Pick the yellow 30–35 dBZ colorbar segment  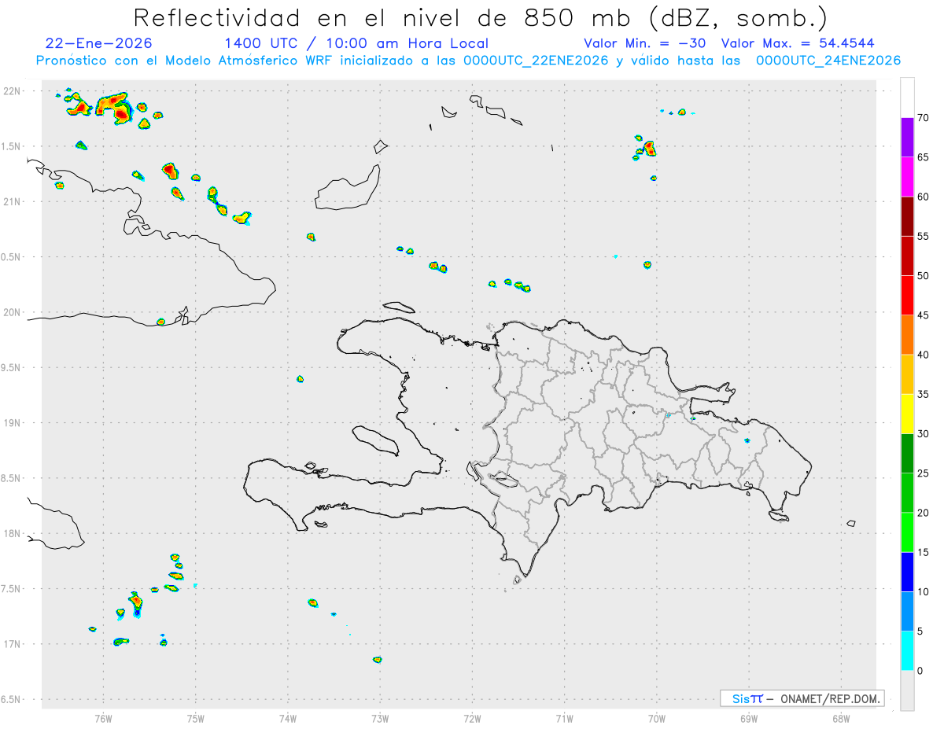(x=907, y=414)
